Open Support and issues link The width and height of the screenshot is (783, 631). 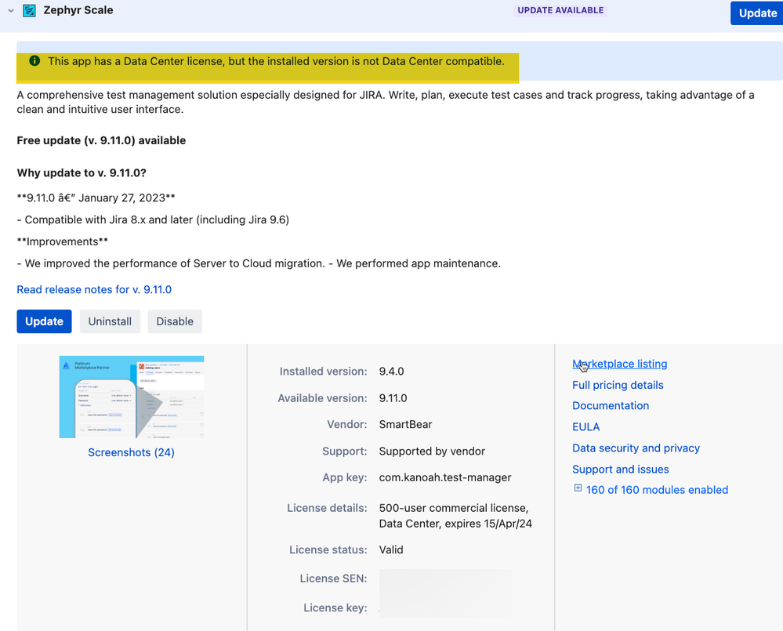tap(620, 470)
